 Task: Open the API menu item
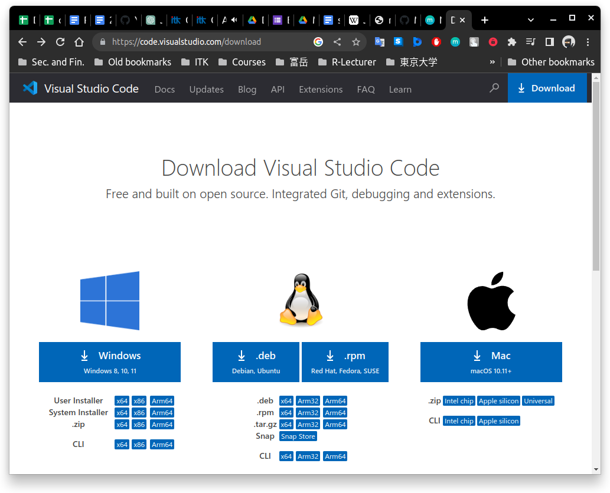[x=278, y=90]
